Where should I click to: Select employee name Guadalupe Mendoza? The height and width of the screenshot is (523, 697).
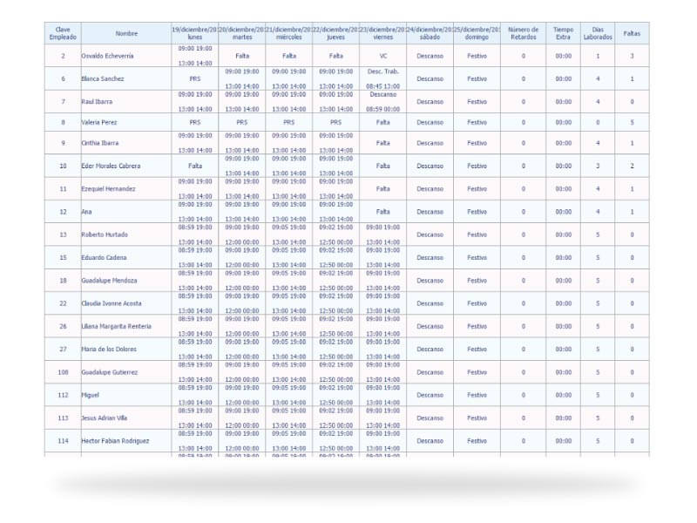pyautogui.click(x=109, y=281)
